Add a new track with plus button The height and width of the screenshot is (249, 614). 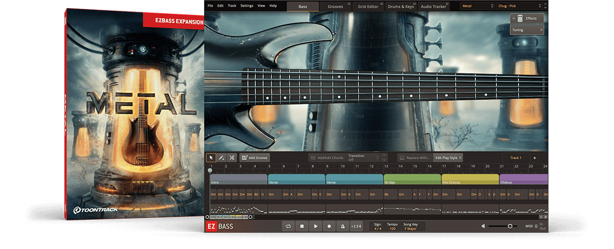[535, 158]
